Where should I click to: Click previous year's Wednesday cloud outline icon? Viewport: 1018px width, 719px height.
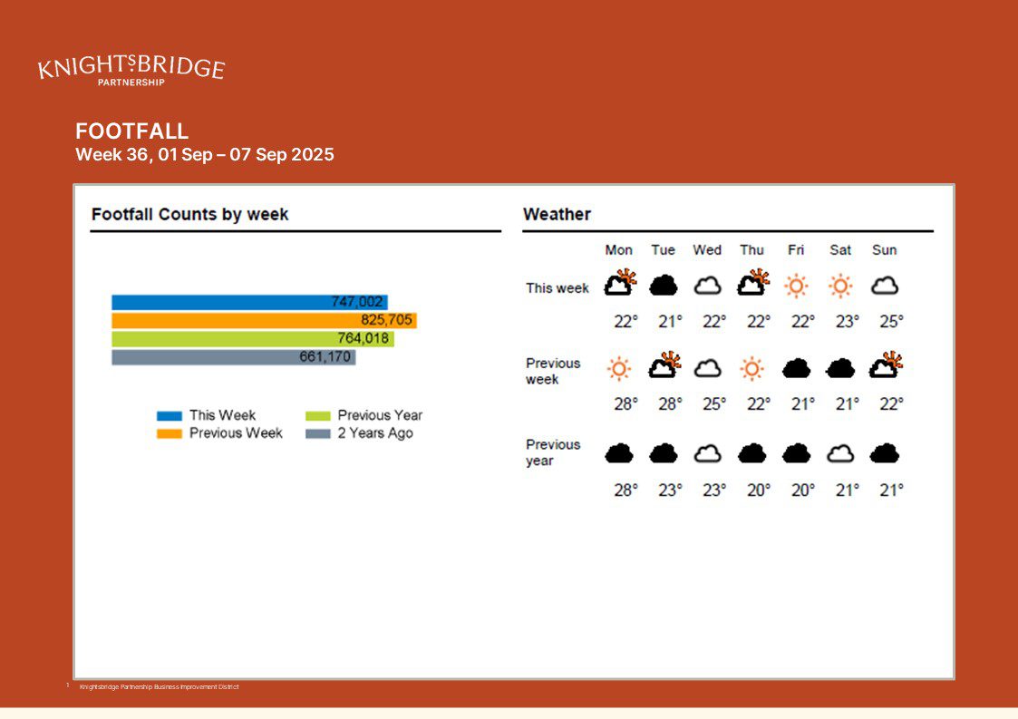tap(707, 453)
